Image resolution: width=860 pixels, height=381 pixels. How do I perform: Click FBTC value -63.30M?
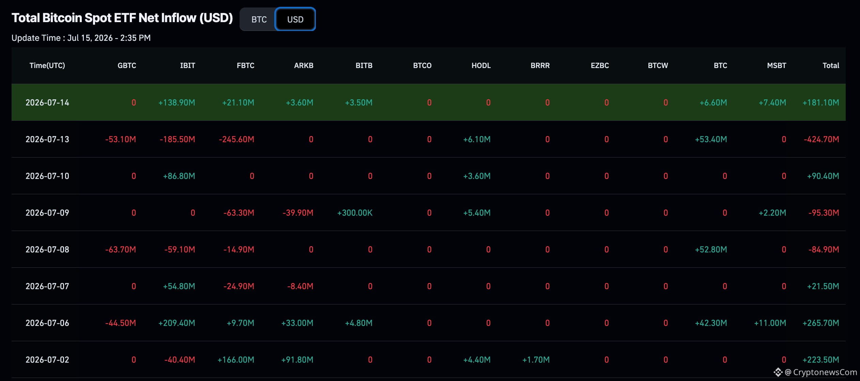(239, 213)
